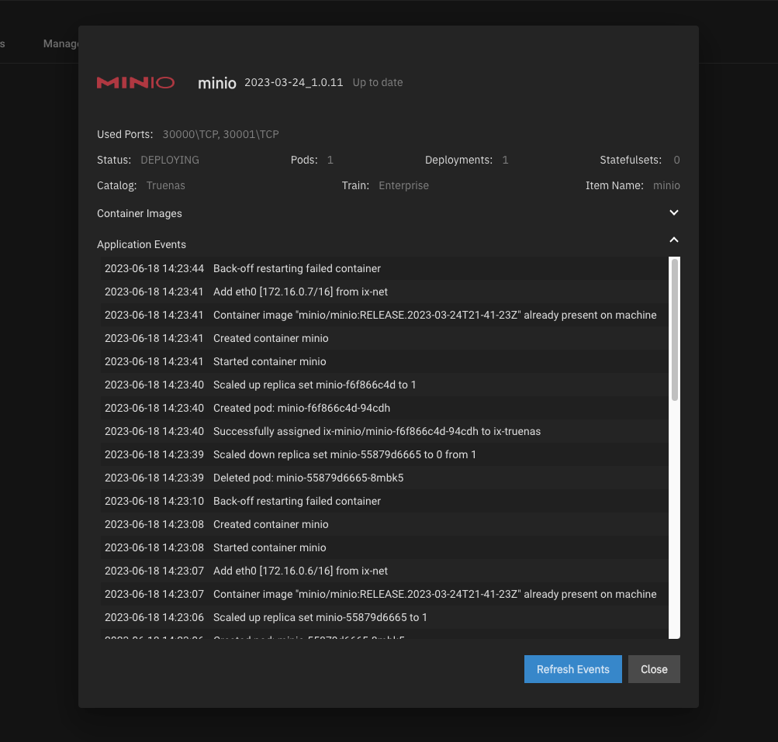Viewport: 778px width, 742px height.
Task: Select Scaled down replica set minio-55879d6665 event
Action: click(x=385, y=455)
